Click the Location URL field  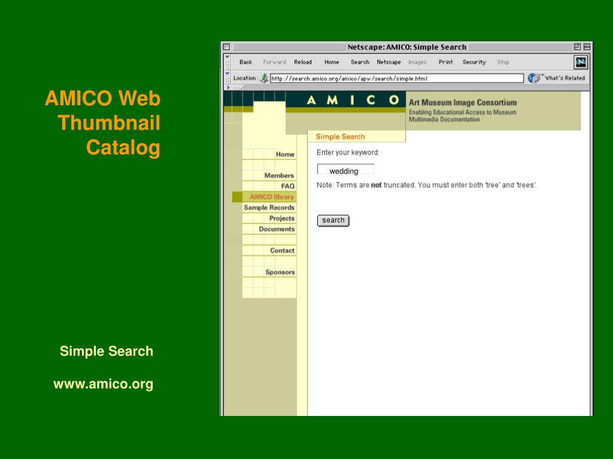click(396, 78)
